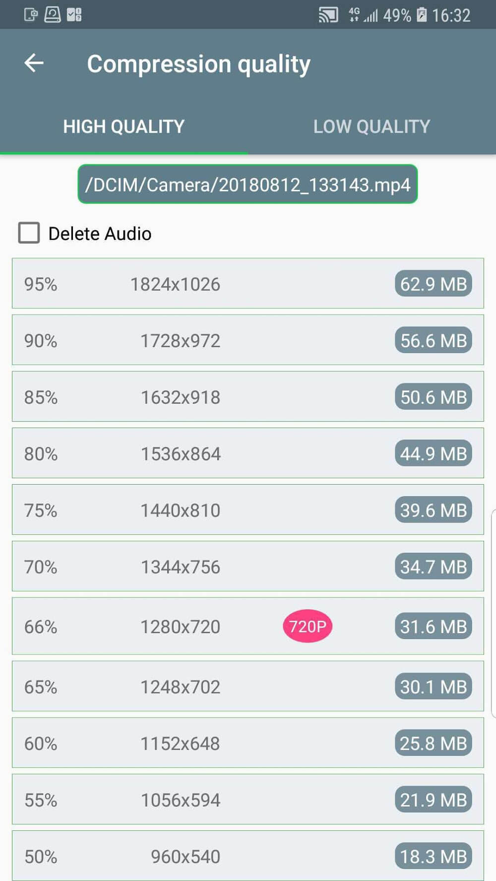Tap the battery icon in status bar

click(x=422, y=15)
